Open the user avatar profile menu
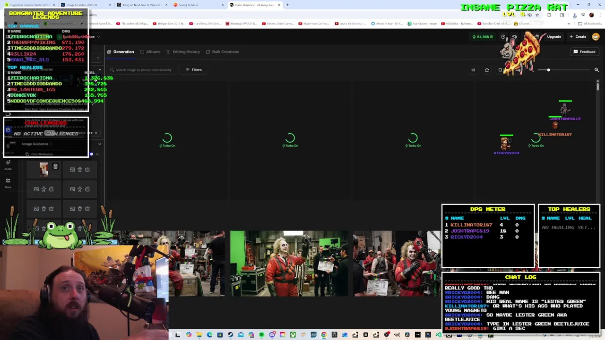This screenshot has width=605, height=340. (x=596, y=37)
